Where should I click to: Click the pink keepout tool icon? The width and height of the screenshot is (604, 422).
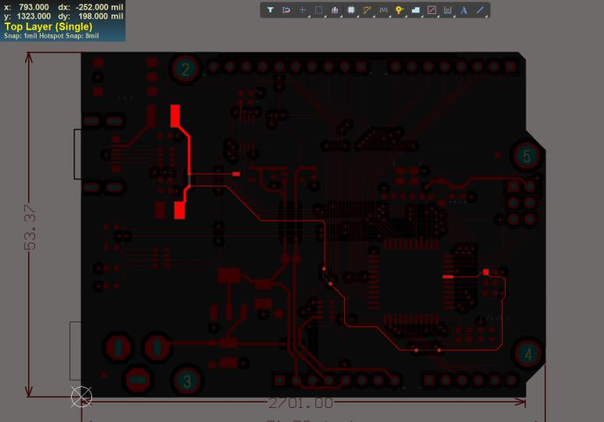pos(432,10)
